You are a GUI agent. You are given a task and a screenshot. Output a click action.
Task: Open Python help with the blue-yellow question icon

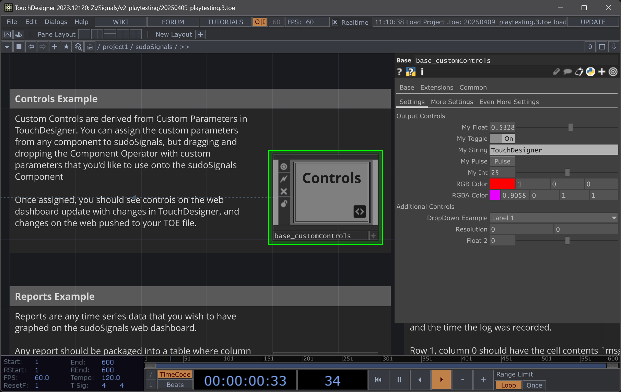click(x=411, y=72)
